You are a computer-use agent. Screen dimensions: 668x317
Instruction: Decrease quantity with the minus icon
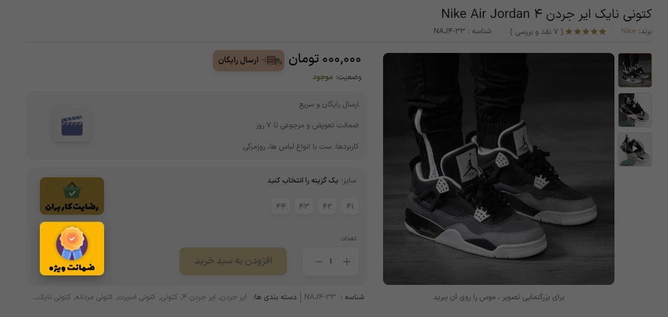pyautogui.click(x=319, y=262)
